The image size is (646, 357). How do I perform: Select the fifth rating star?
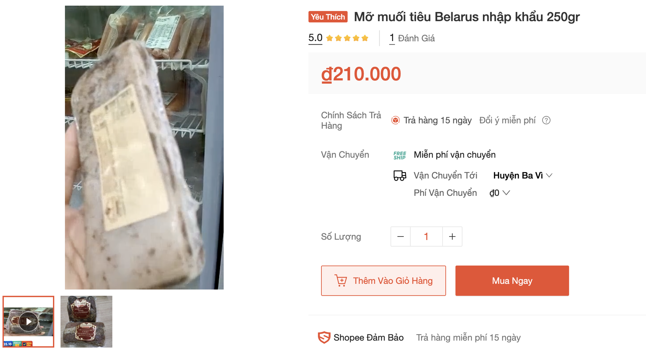(x=364, y=37)
